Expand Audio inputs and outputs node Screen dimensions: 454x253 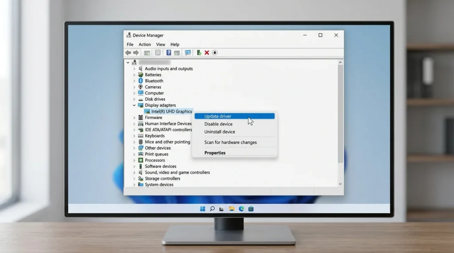134,69
